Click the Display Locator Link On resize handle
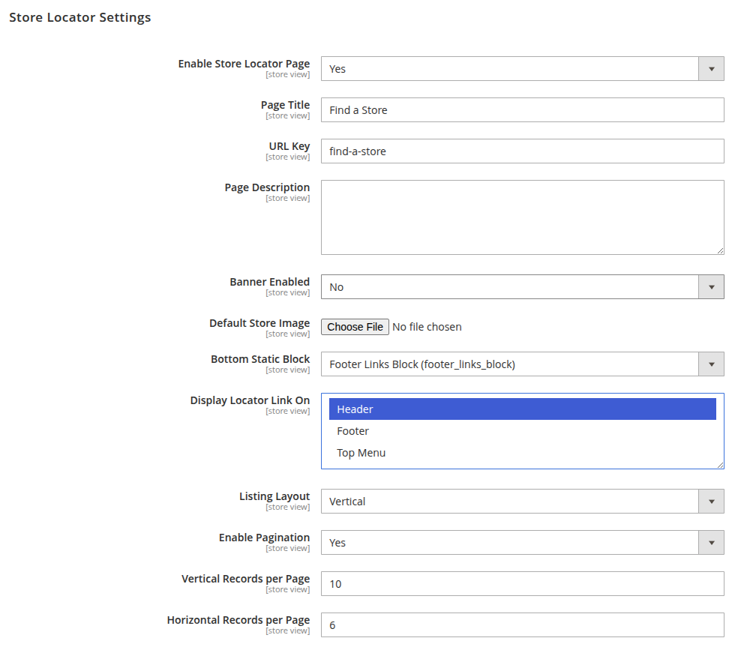The height and width of the screenshot is (647, 756). 720,465
